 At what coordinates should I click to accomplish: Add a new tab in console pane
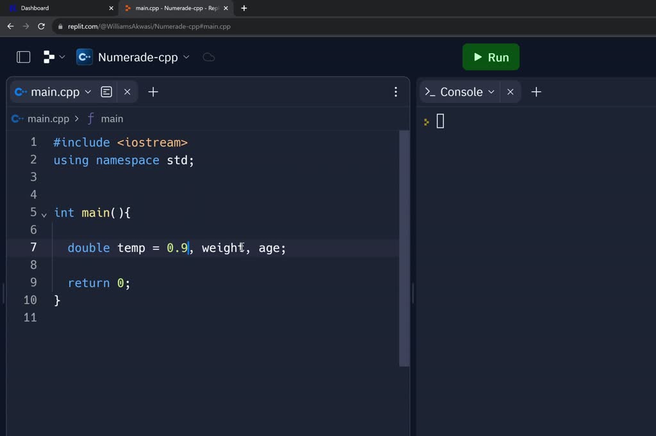[x=536, y=92]
